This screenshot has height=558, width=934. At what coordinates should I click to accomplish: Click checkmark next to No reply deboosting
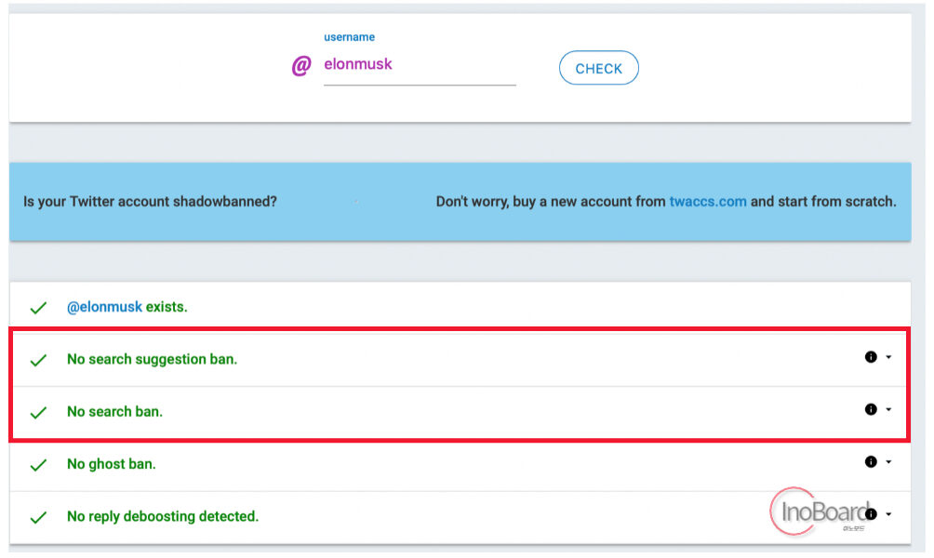38,517
